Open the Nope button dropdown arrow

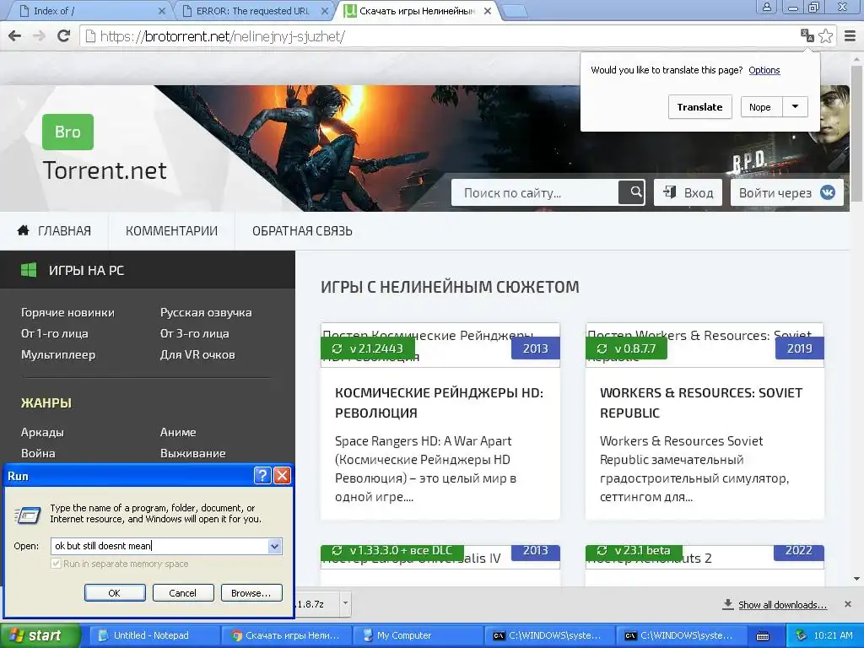point(795,107)
